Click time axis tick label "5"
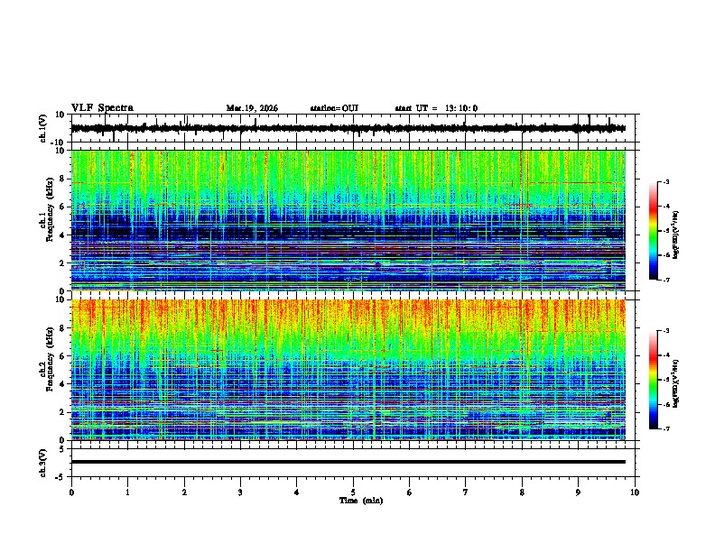The image size is (715, 552). (x=353, y=492)
